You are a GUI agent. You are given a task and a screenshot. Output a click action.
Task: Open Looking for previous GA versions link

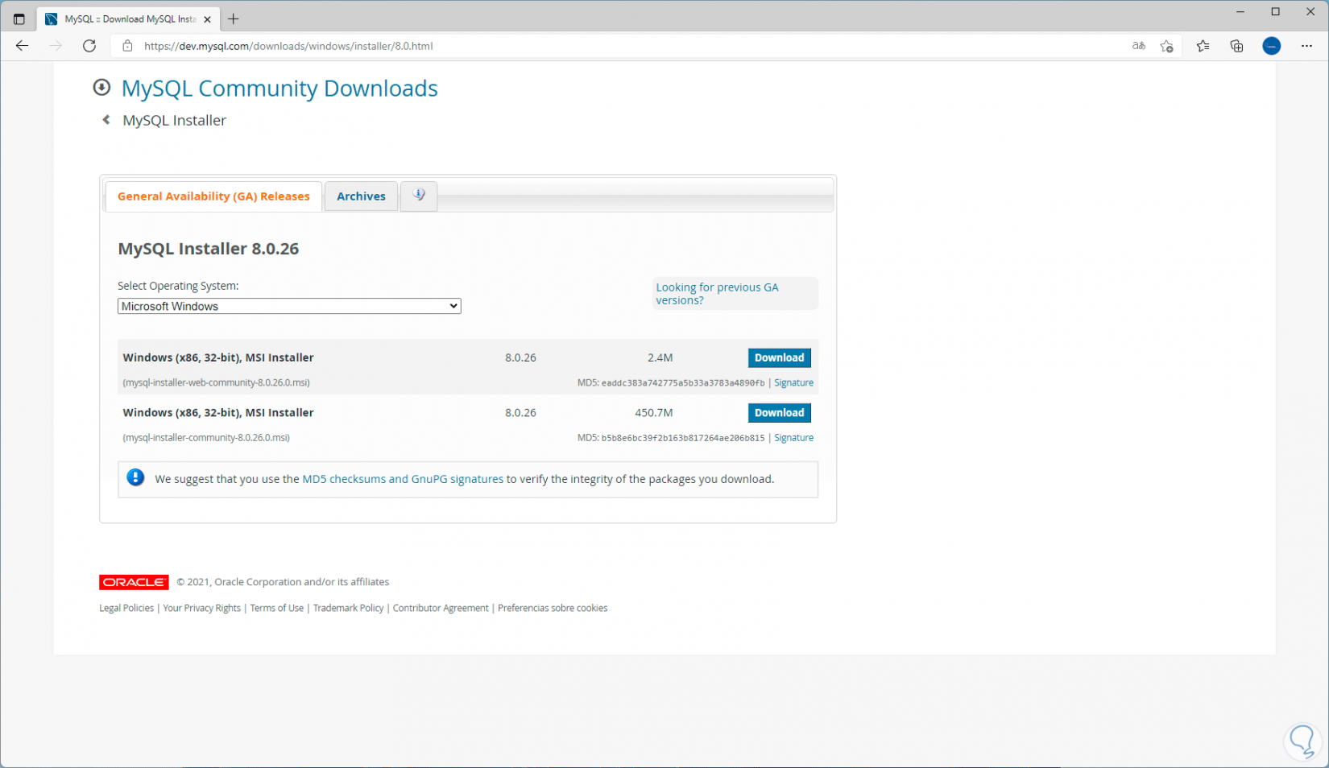(x=717, y=294)
